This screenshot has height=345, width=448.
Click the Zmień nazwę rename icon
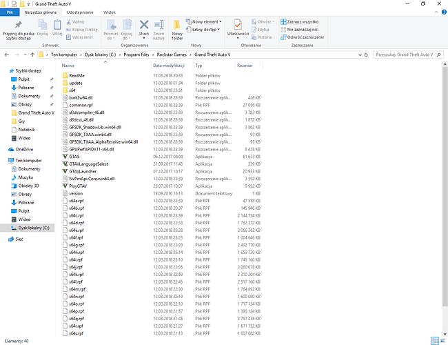click(159, 25)
